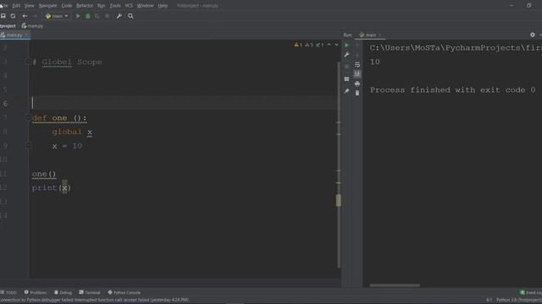Open the Edit menu
The height and width of the screenshot is (304, 542).
16,6
